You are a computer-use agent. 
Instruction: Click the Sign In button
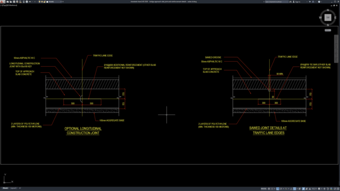(297, 2)
